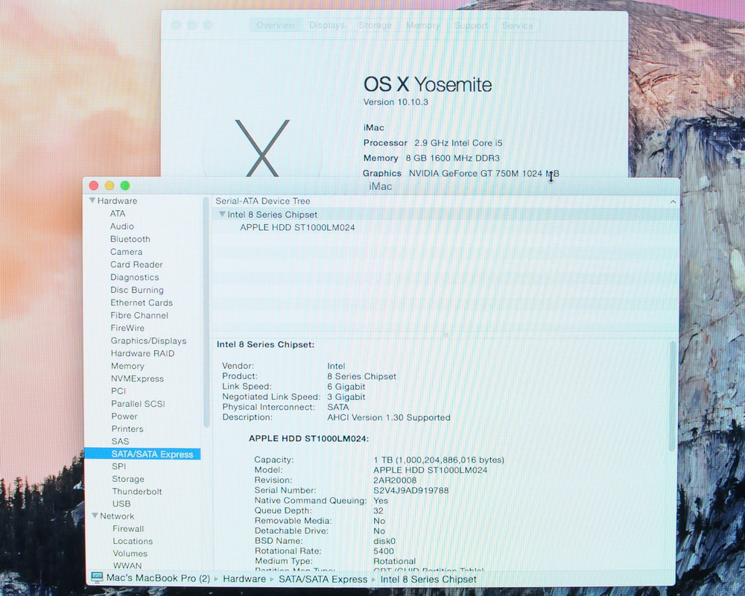
Task: Switch to Displays tab in About This Mac
Action: [x=327, y=25]
